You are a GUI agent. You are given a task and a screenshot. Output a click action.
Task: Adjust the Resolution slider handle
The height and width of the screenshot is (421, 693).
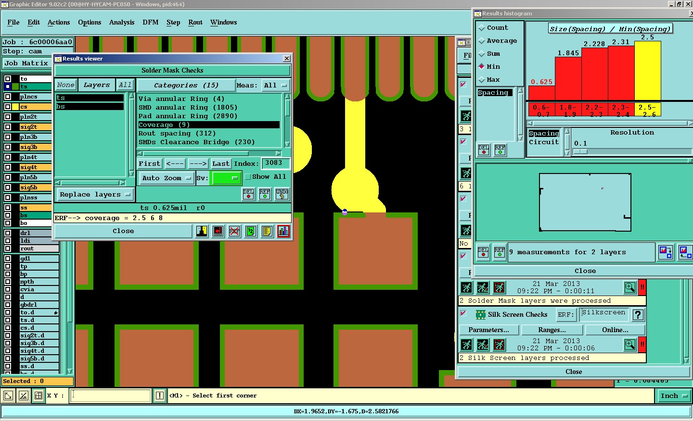(x=580, y=152)
